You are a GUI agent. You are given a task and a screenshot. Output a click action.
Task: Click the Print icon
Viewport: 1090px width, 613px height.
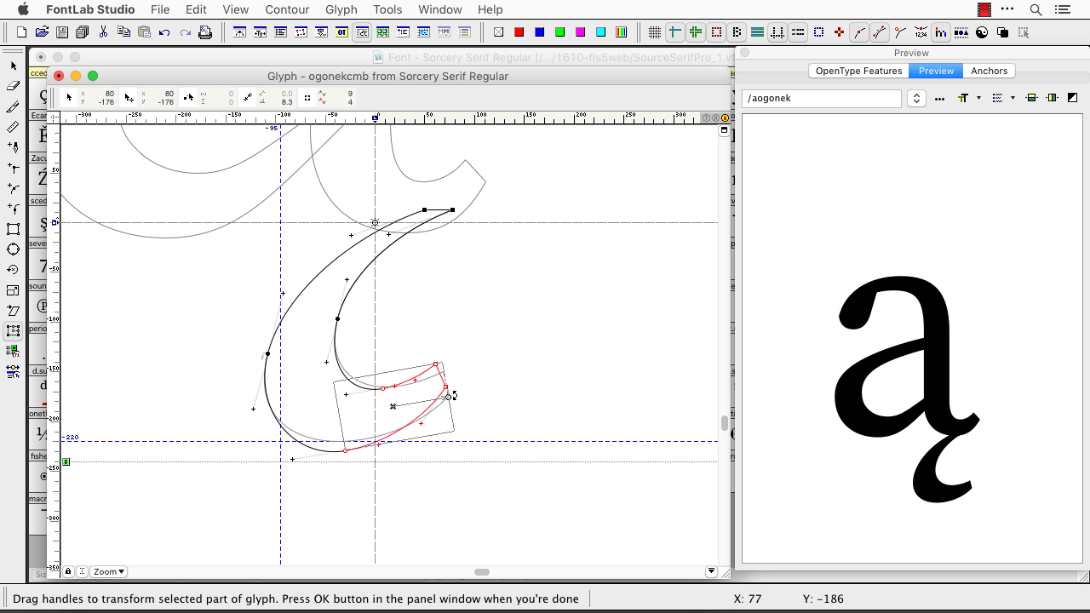coord(205,32)
